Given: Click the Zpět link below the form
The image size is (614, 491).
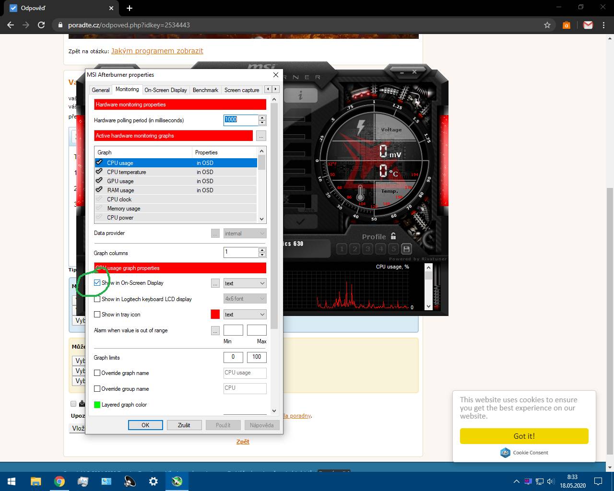Looking at the screenshot, I should (243, 442).
